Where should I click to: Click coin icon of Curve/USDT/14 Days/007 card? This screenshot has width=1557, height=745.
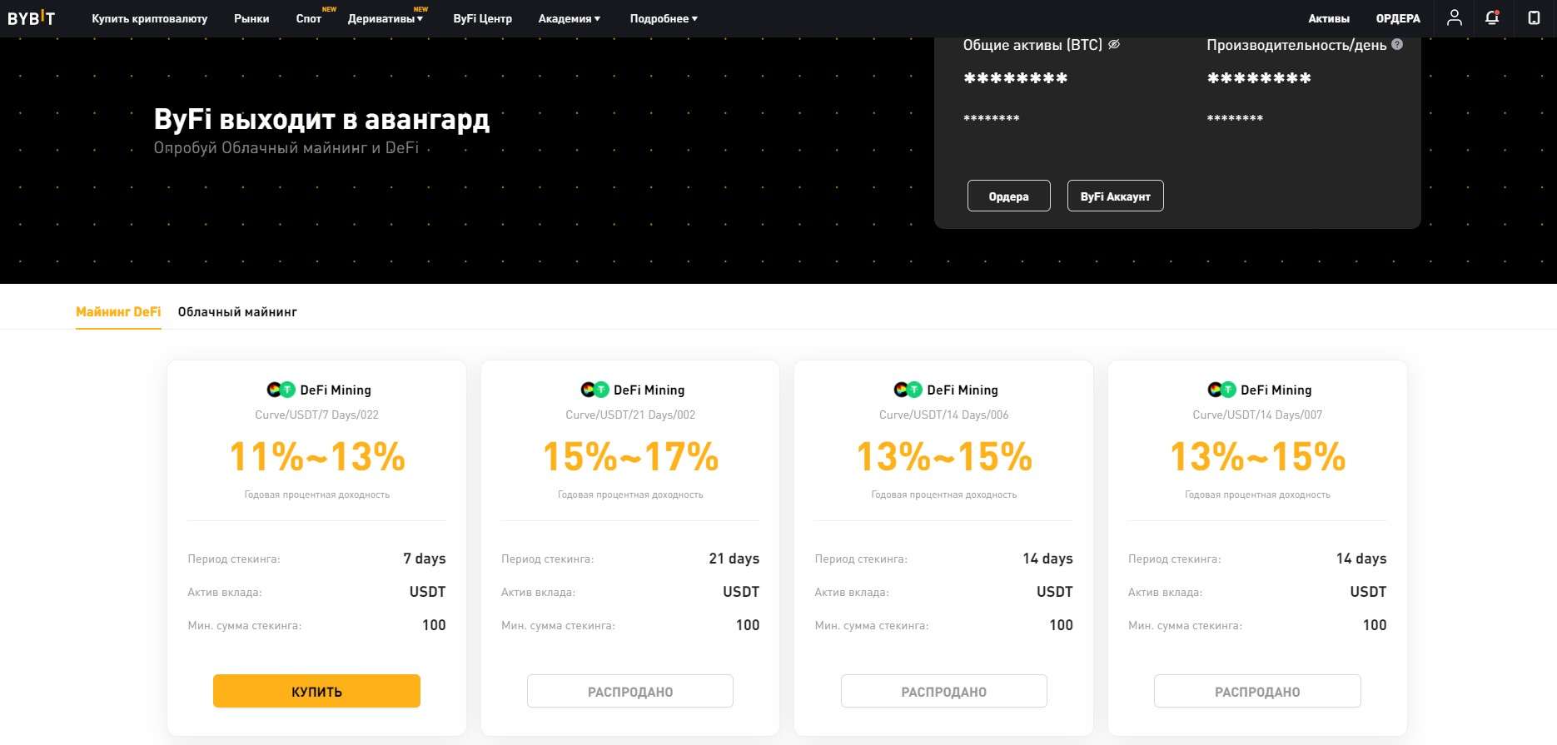(x=1221, y=390)
